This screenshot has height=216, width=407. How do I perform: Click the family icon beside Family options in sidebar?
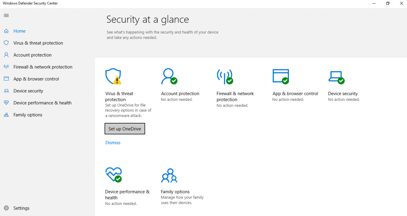(6, 115)
